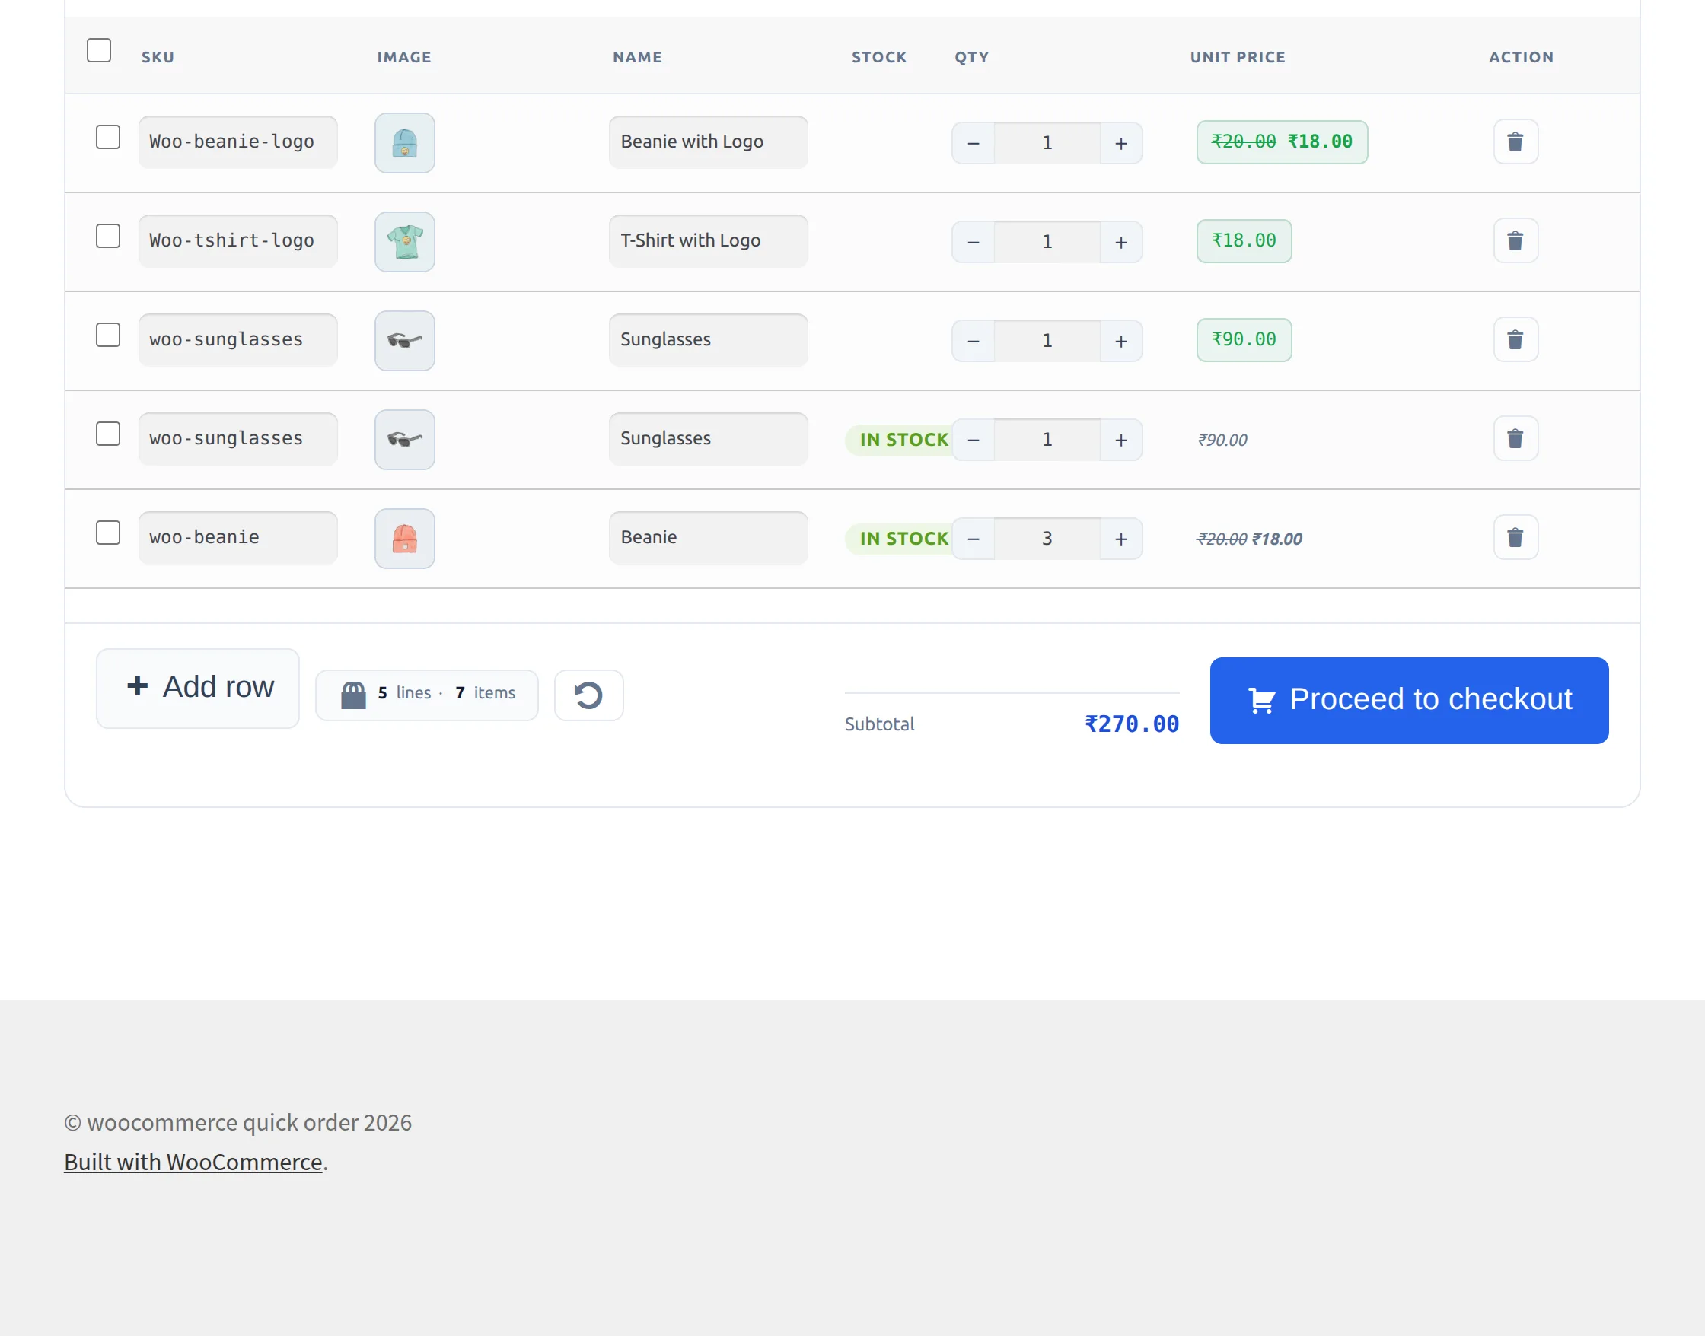Open the Beanie with Logo product thumbnail
The height and width of the screenshot is (1336, 1705).
click(404, 143)
